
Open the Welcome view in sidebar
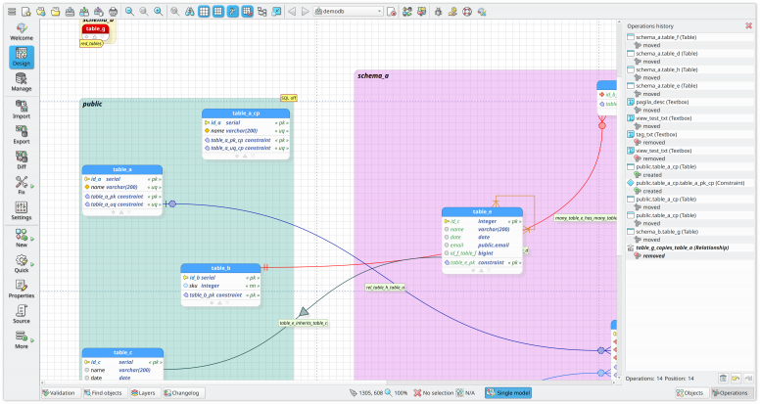22,31
